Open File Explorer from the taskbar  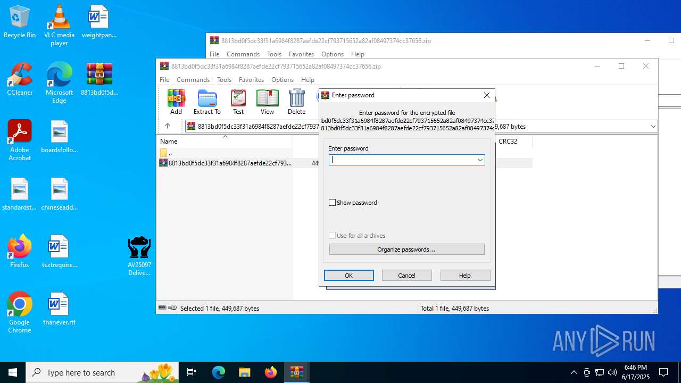pyautogui.click(x=244, y=372)
